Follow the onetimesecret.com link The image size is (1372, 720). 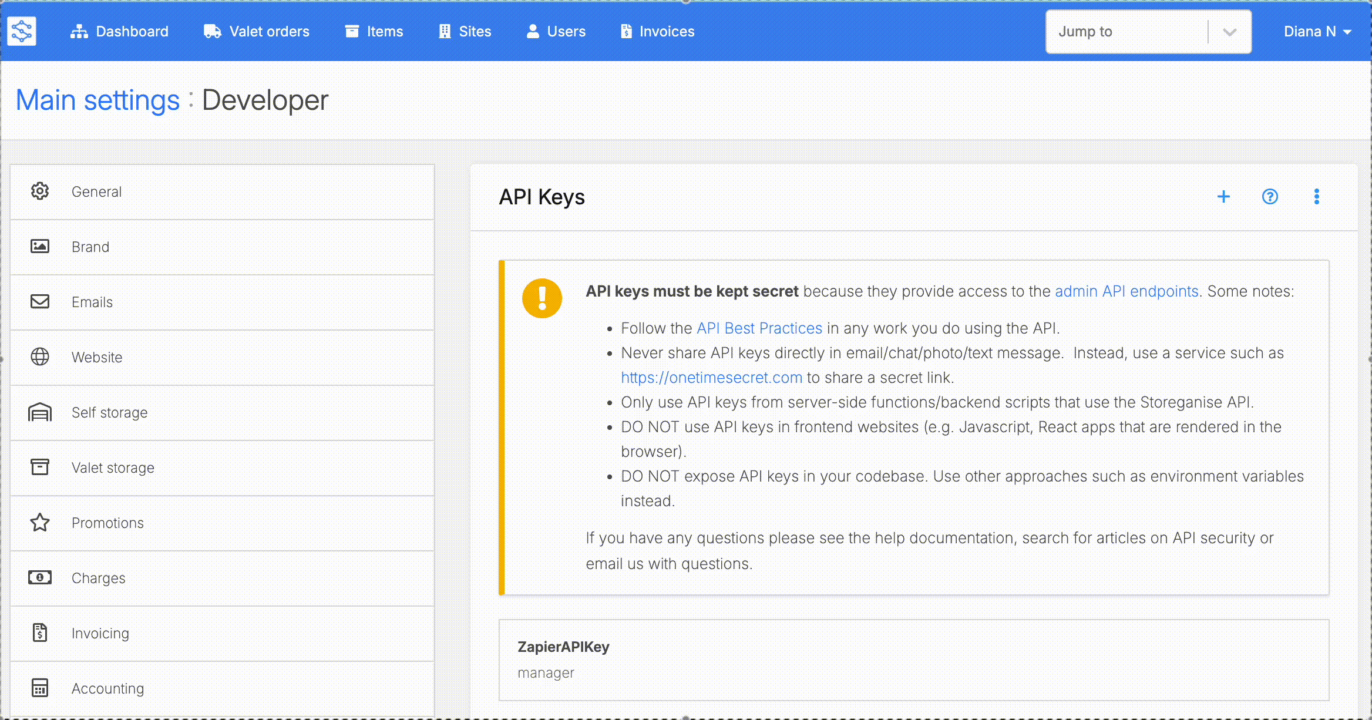[711, 378]
